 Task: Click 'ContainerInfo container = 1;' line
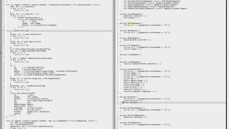[x=137, y=40]
